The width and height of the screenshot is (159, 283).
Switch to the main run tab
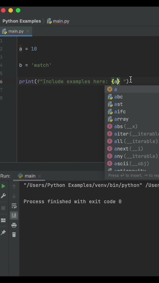coord(30,176)
